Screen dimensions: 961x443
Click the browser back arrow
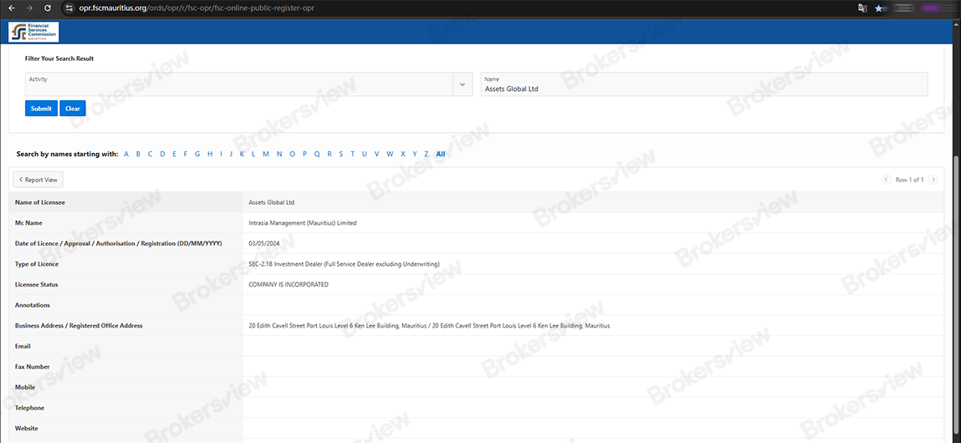pyautogui.click(x=11, y=8)
